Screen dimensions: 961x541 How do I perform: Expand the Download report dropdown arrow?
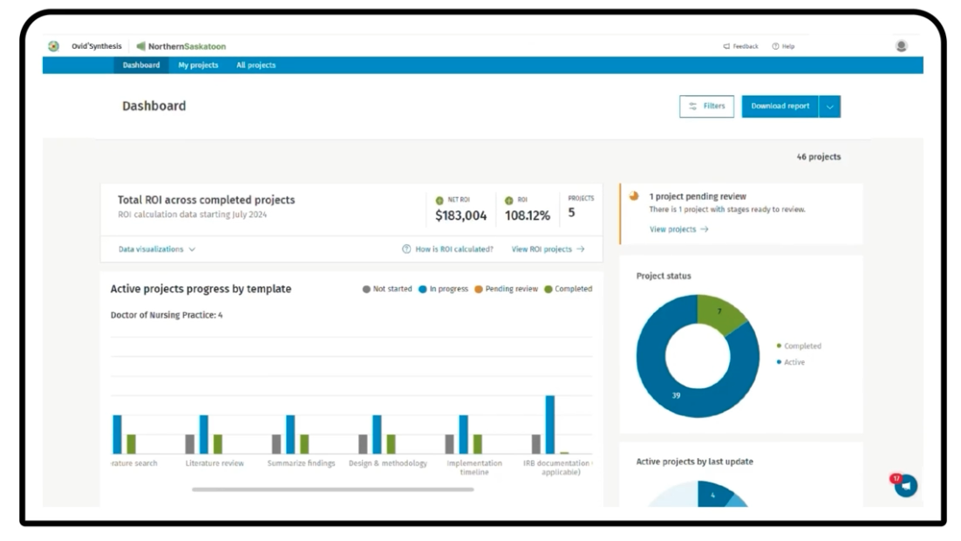(x=829, y=106)
